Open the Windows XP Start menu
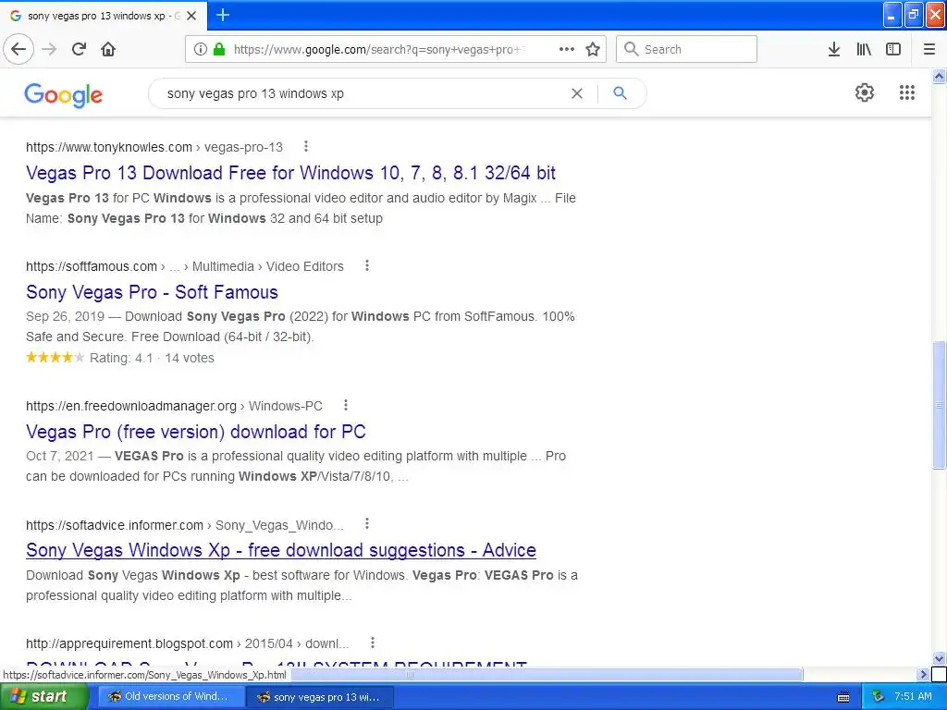947x710 pixels. point(43,697)
